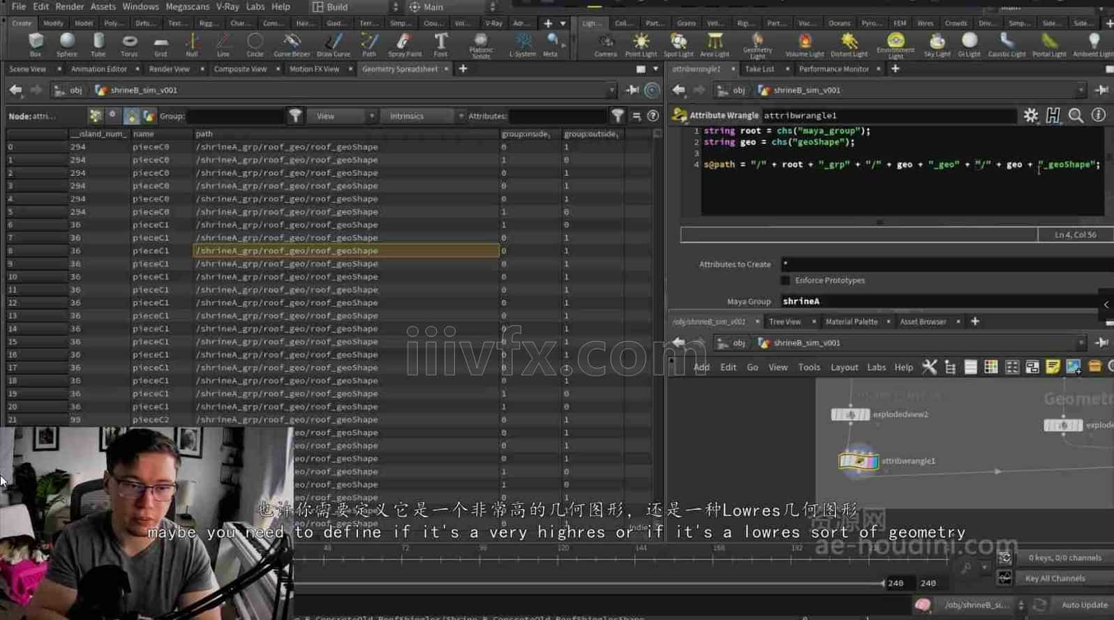
Task: Open the network editor Layout menu
Action: pos(844,367)
